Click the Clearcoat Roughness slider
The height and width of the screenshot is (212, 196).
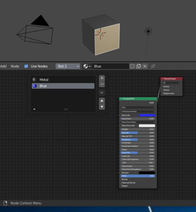[x=138, y=159]
